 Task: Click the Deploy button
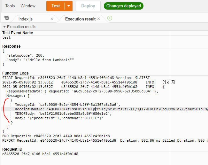[88, 6]
